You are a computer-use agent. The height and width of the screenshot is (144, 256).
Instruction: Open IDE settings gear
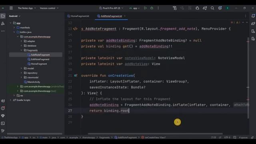[220, 8]
